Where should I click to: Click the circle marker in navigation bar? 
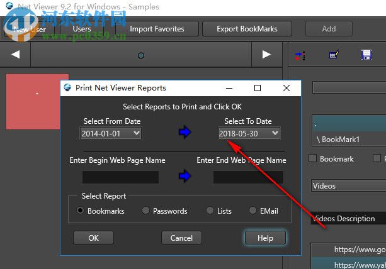click(x=141, y=55)
